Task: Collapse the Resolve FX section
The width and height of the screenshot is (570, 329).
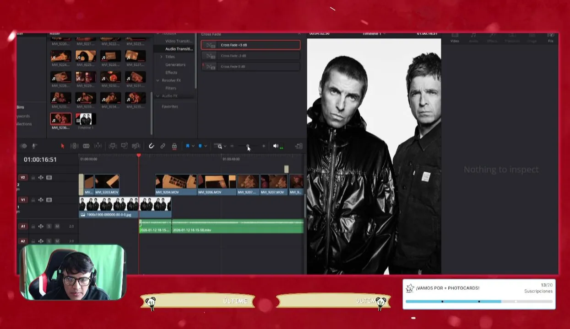Action: (x=158, y=80)
